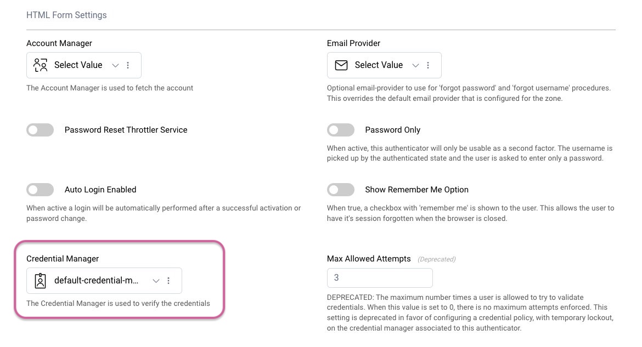Enable Password Reset Throttler Service toggle
The height and width of the screenshot is (347, 642).
[40, 130]
